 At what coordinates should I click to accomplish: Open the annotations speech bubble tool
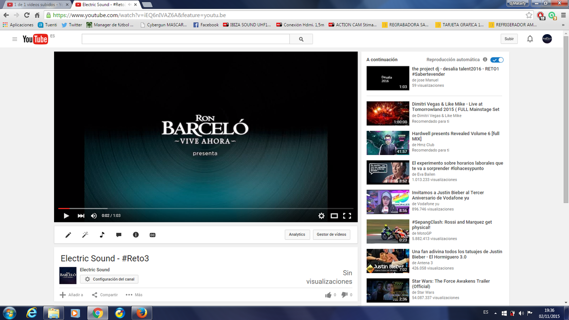(119, 235)
